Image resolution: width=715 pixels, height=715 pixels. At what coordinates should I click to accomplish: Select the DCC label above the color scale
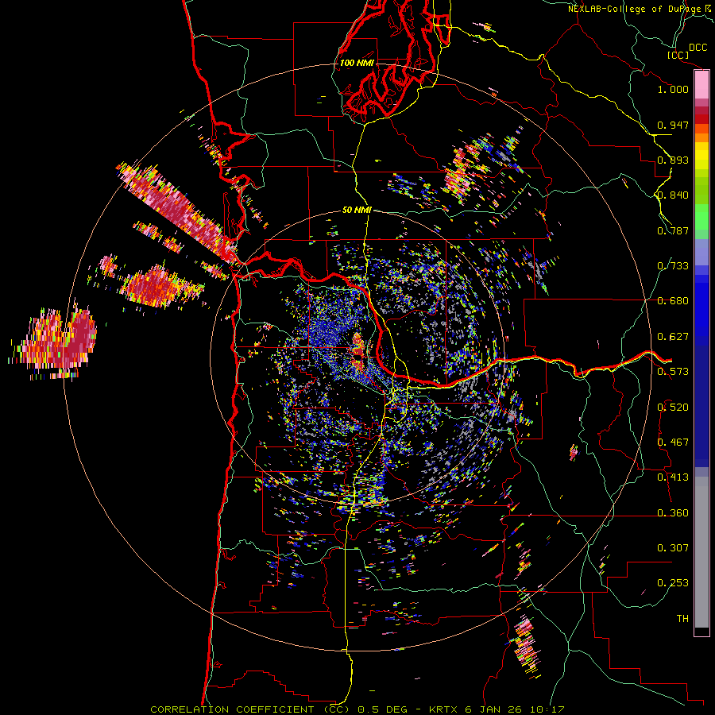tap(698, 48)
